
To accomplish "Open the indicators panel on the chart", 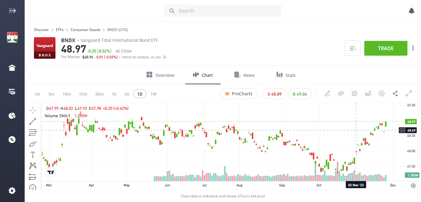I will 368,93.
